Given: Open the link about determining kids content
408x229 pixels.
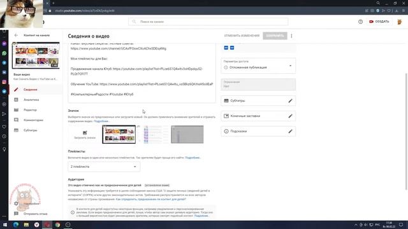Looking at the screenshot, I should (x=151, y=199).
